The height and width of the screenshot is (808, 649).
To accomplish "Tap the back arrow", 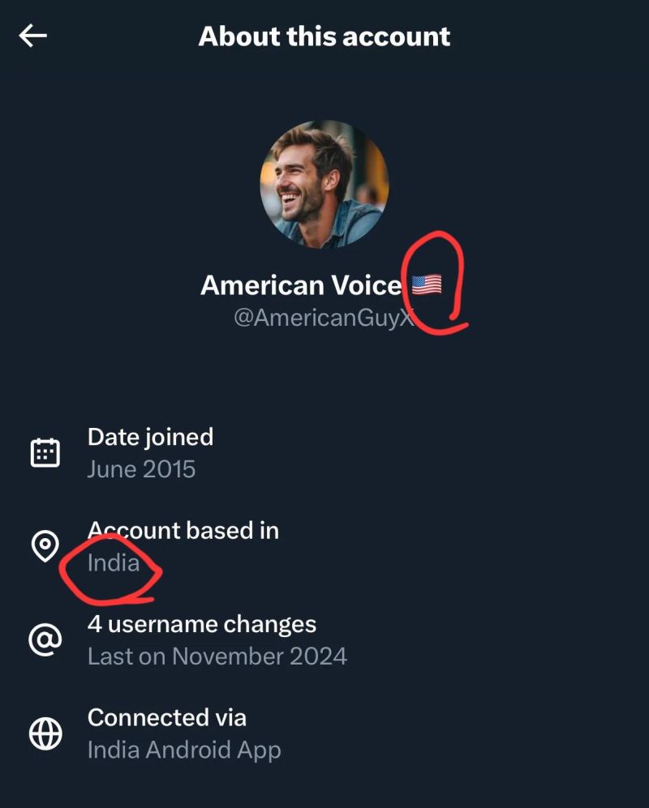I will click(33, 36).
